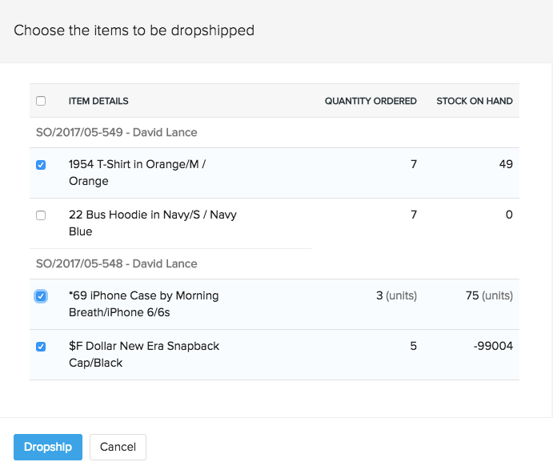Check the 22 Bus Hoodie in Navy checkbox

coord(41,215)
